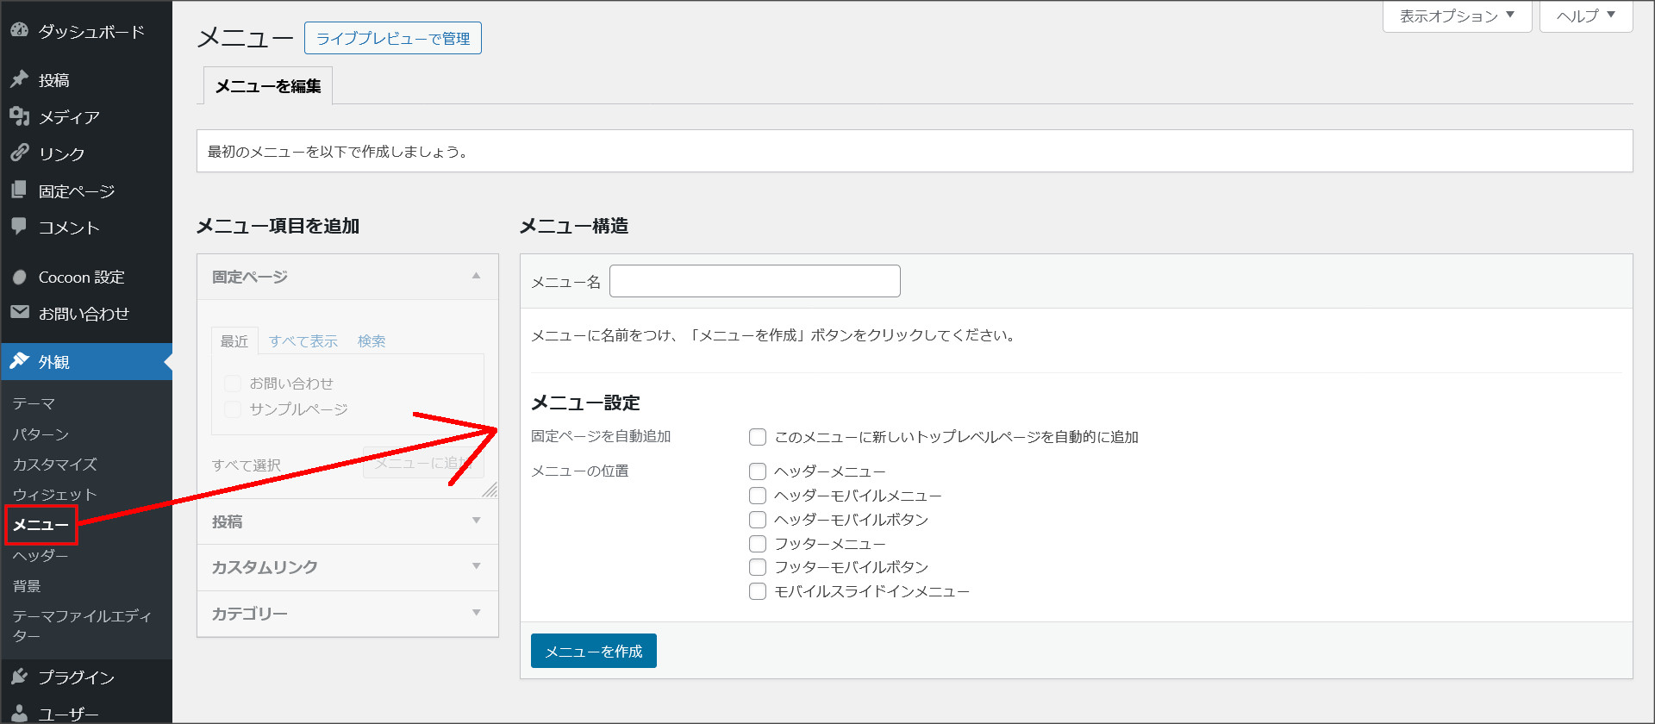This screenshot has height=724, width=1655.
Task: Open ヘッダー submenu item
Action: pyautogui.click(x=41, y=555)
